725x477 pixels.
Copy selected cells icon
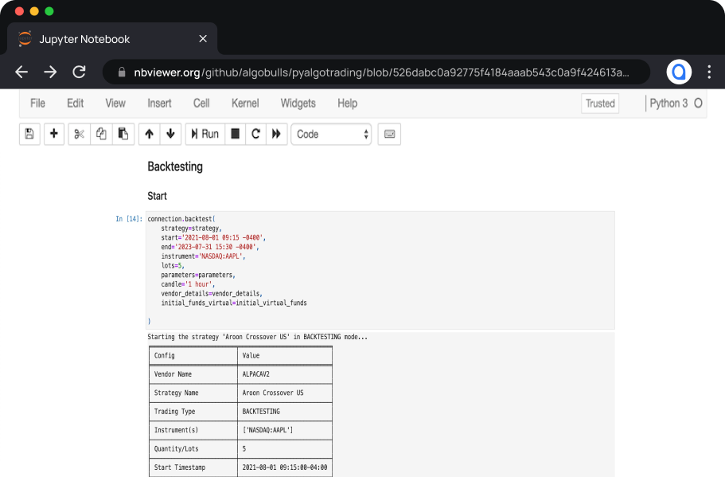pos(101,134)
